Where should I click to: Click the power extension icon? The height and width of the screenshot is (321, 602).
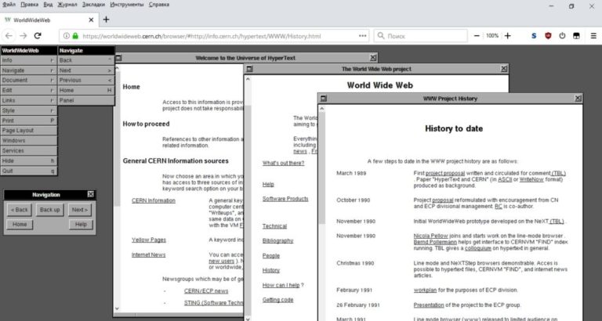click(562, 36)
